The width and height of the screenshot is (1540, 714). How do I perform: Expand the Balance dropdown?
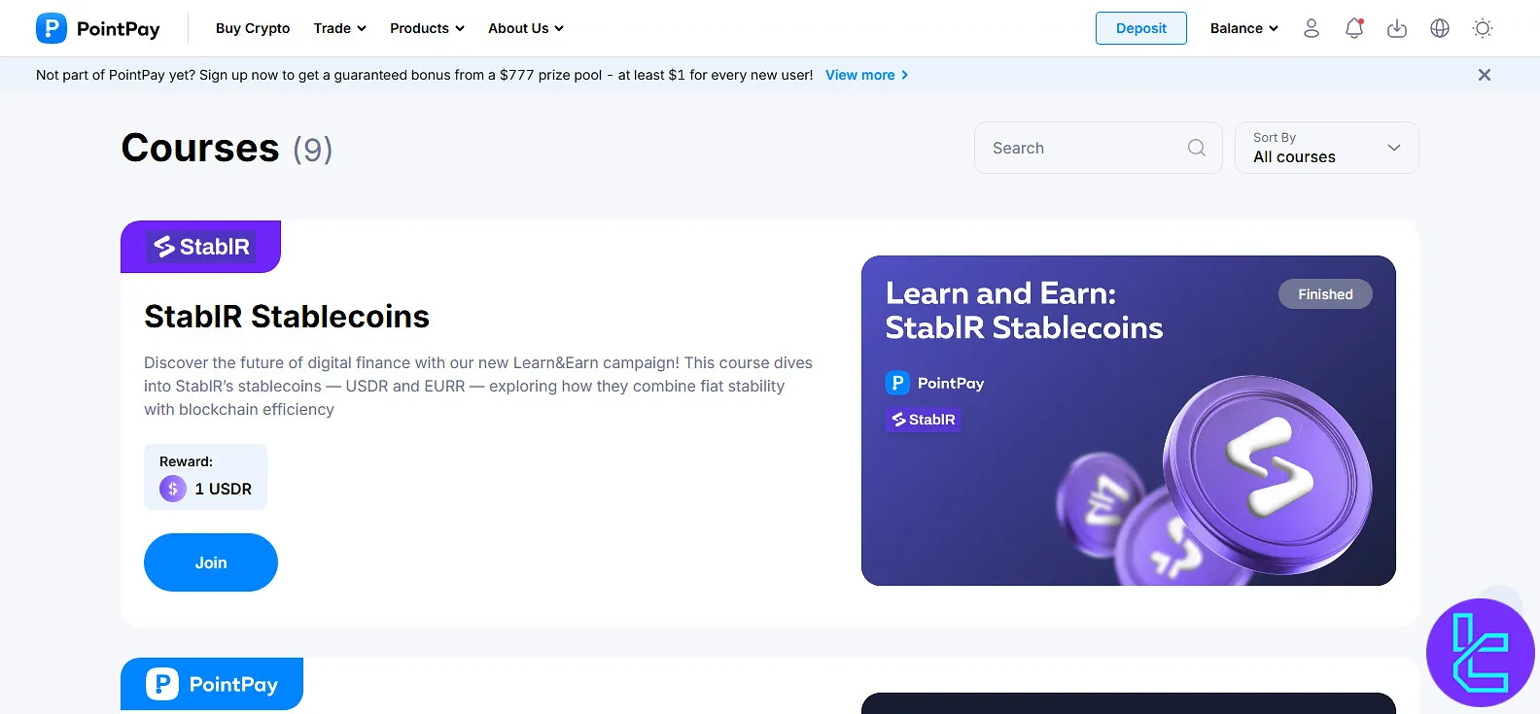1244,28
